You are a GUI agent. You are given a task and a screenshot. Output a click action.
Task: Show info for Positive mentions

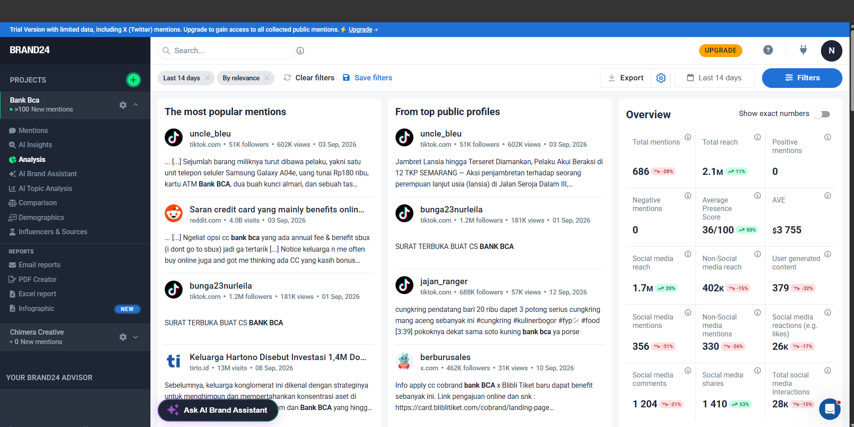click(828, 137)
